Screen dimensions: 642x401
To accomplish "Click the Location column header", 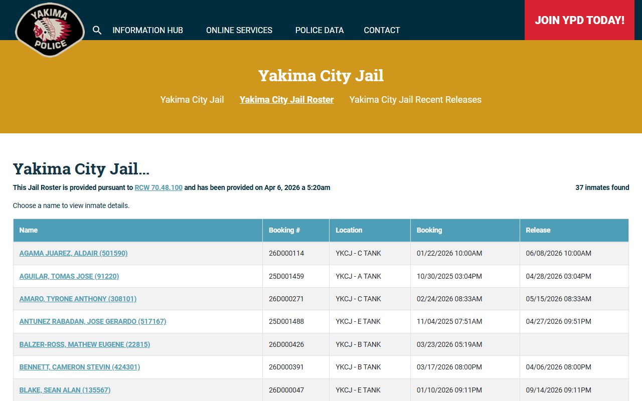I will pos(370,230).
